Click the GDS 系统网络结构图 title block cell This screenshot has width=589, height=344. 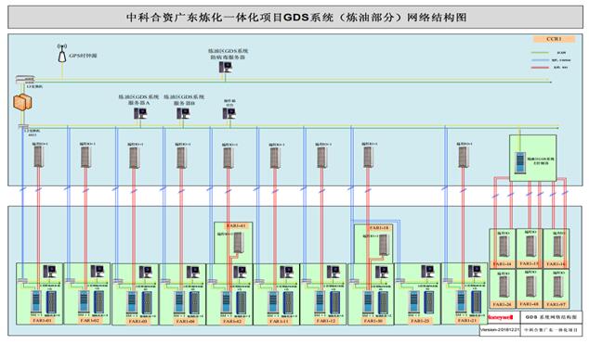click(551, 317)
